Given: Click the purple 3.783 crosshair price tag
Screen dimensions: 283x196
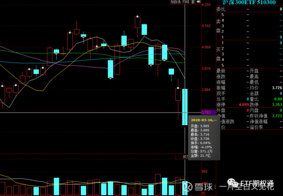Looking at the screenshot, I should click(x=208, y=113).
